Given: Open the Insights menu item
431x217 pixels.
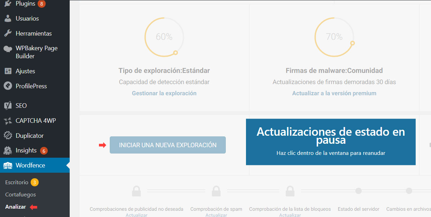Looking at the screenshot, I should (26, 151).
